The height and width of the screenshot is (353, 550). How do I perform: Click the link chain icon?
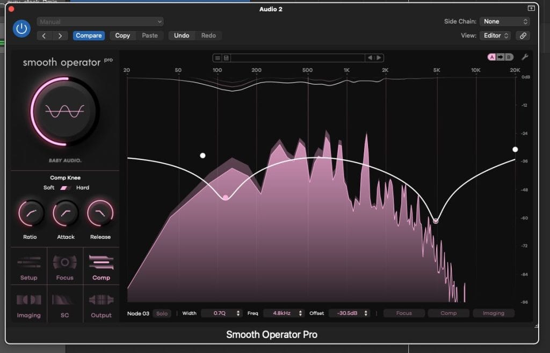pyautogui.click(x=523, y=35)
